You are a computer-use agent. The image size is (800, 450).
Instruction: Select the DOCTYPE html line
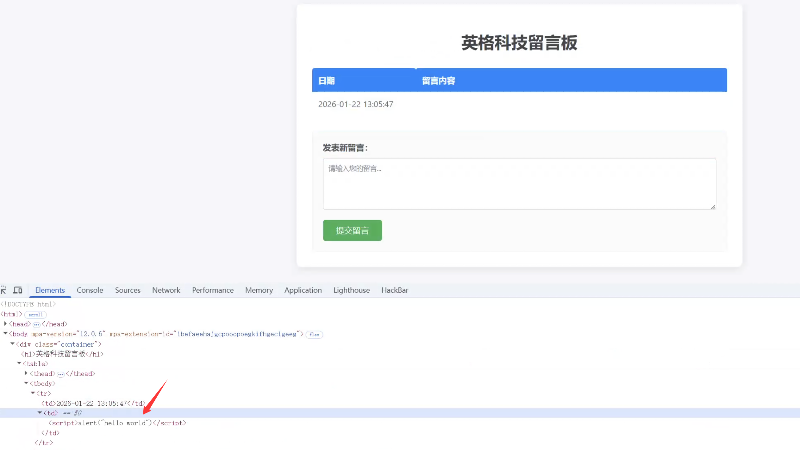click(28, 304)
